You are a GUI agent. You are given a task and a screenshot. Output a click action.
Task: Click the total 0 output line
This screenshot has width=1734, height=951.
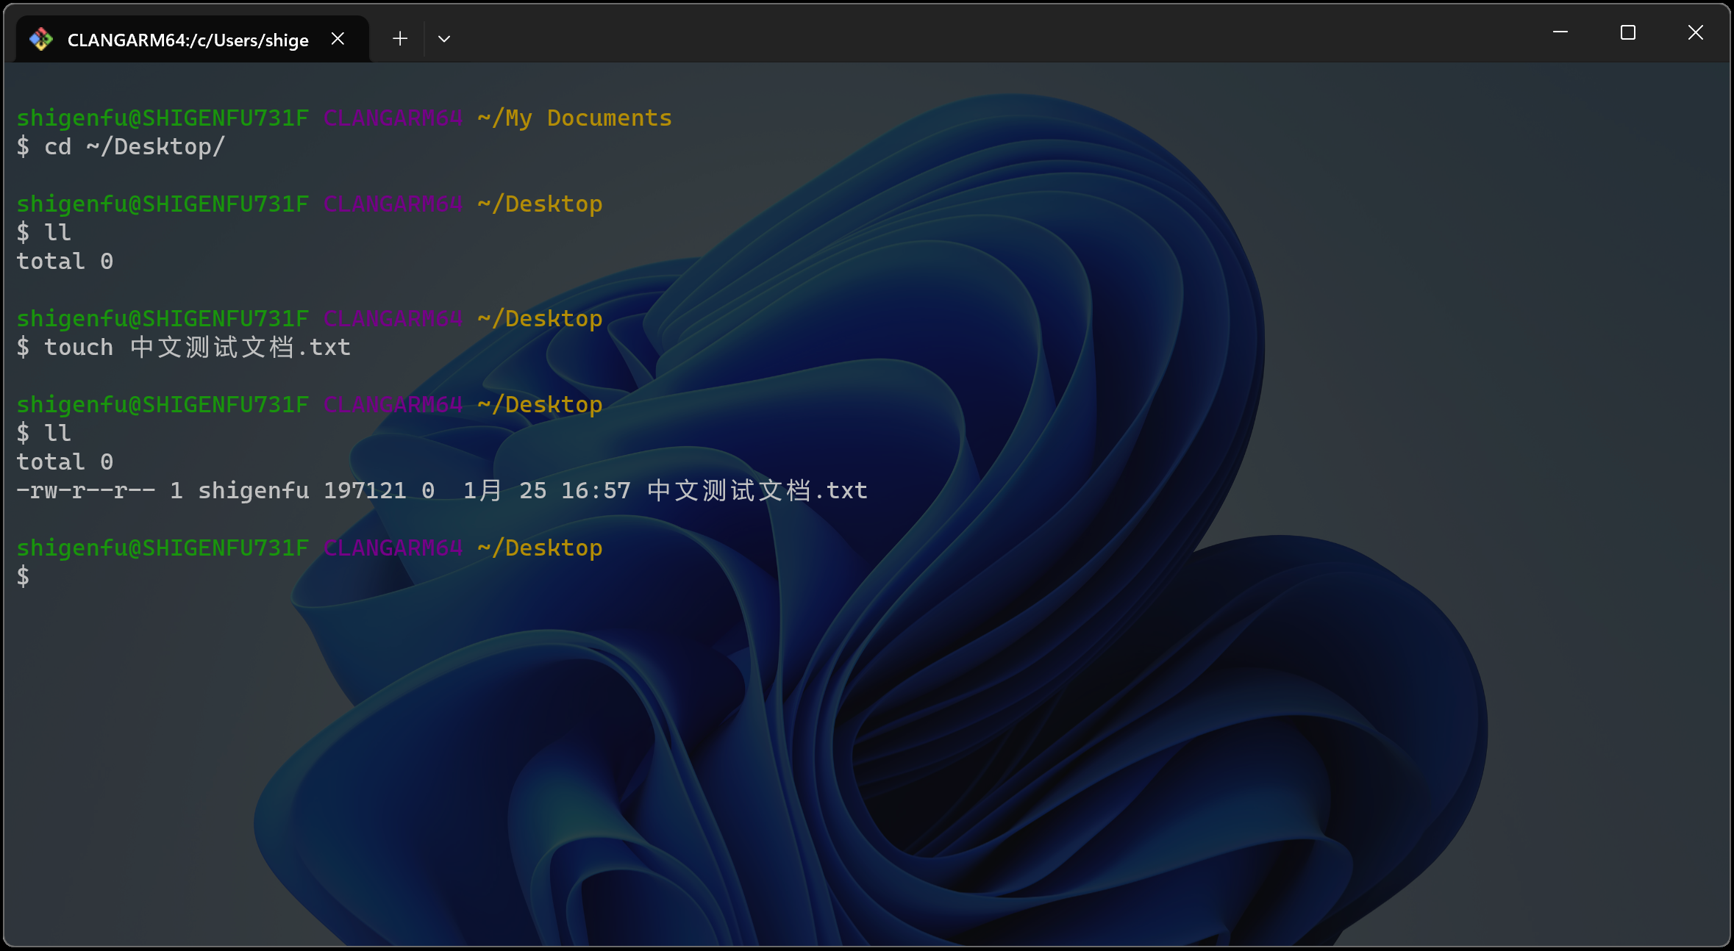tap(65, 261)
